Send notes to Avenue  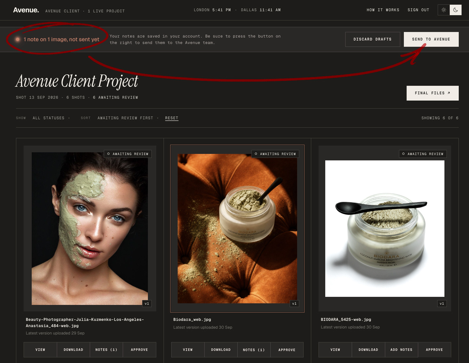pyautogui.click(x=431, y=39)
